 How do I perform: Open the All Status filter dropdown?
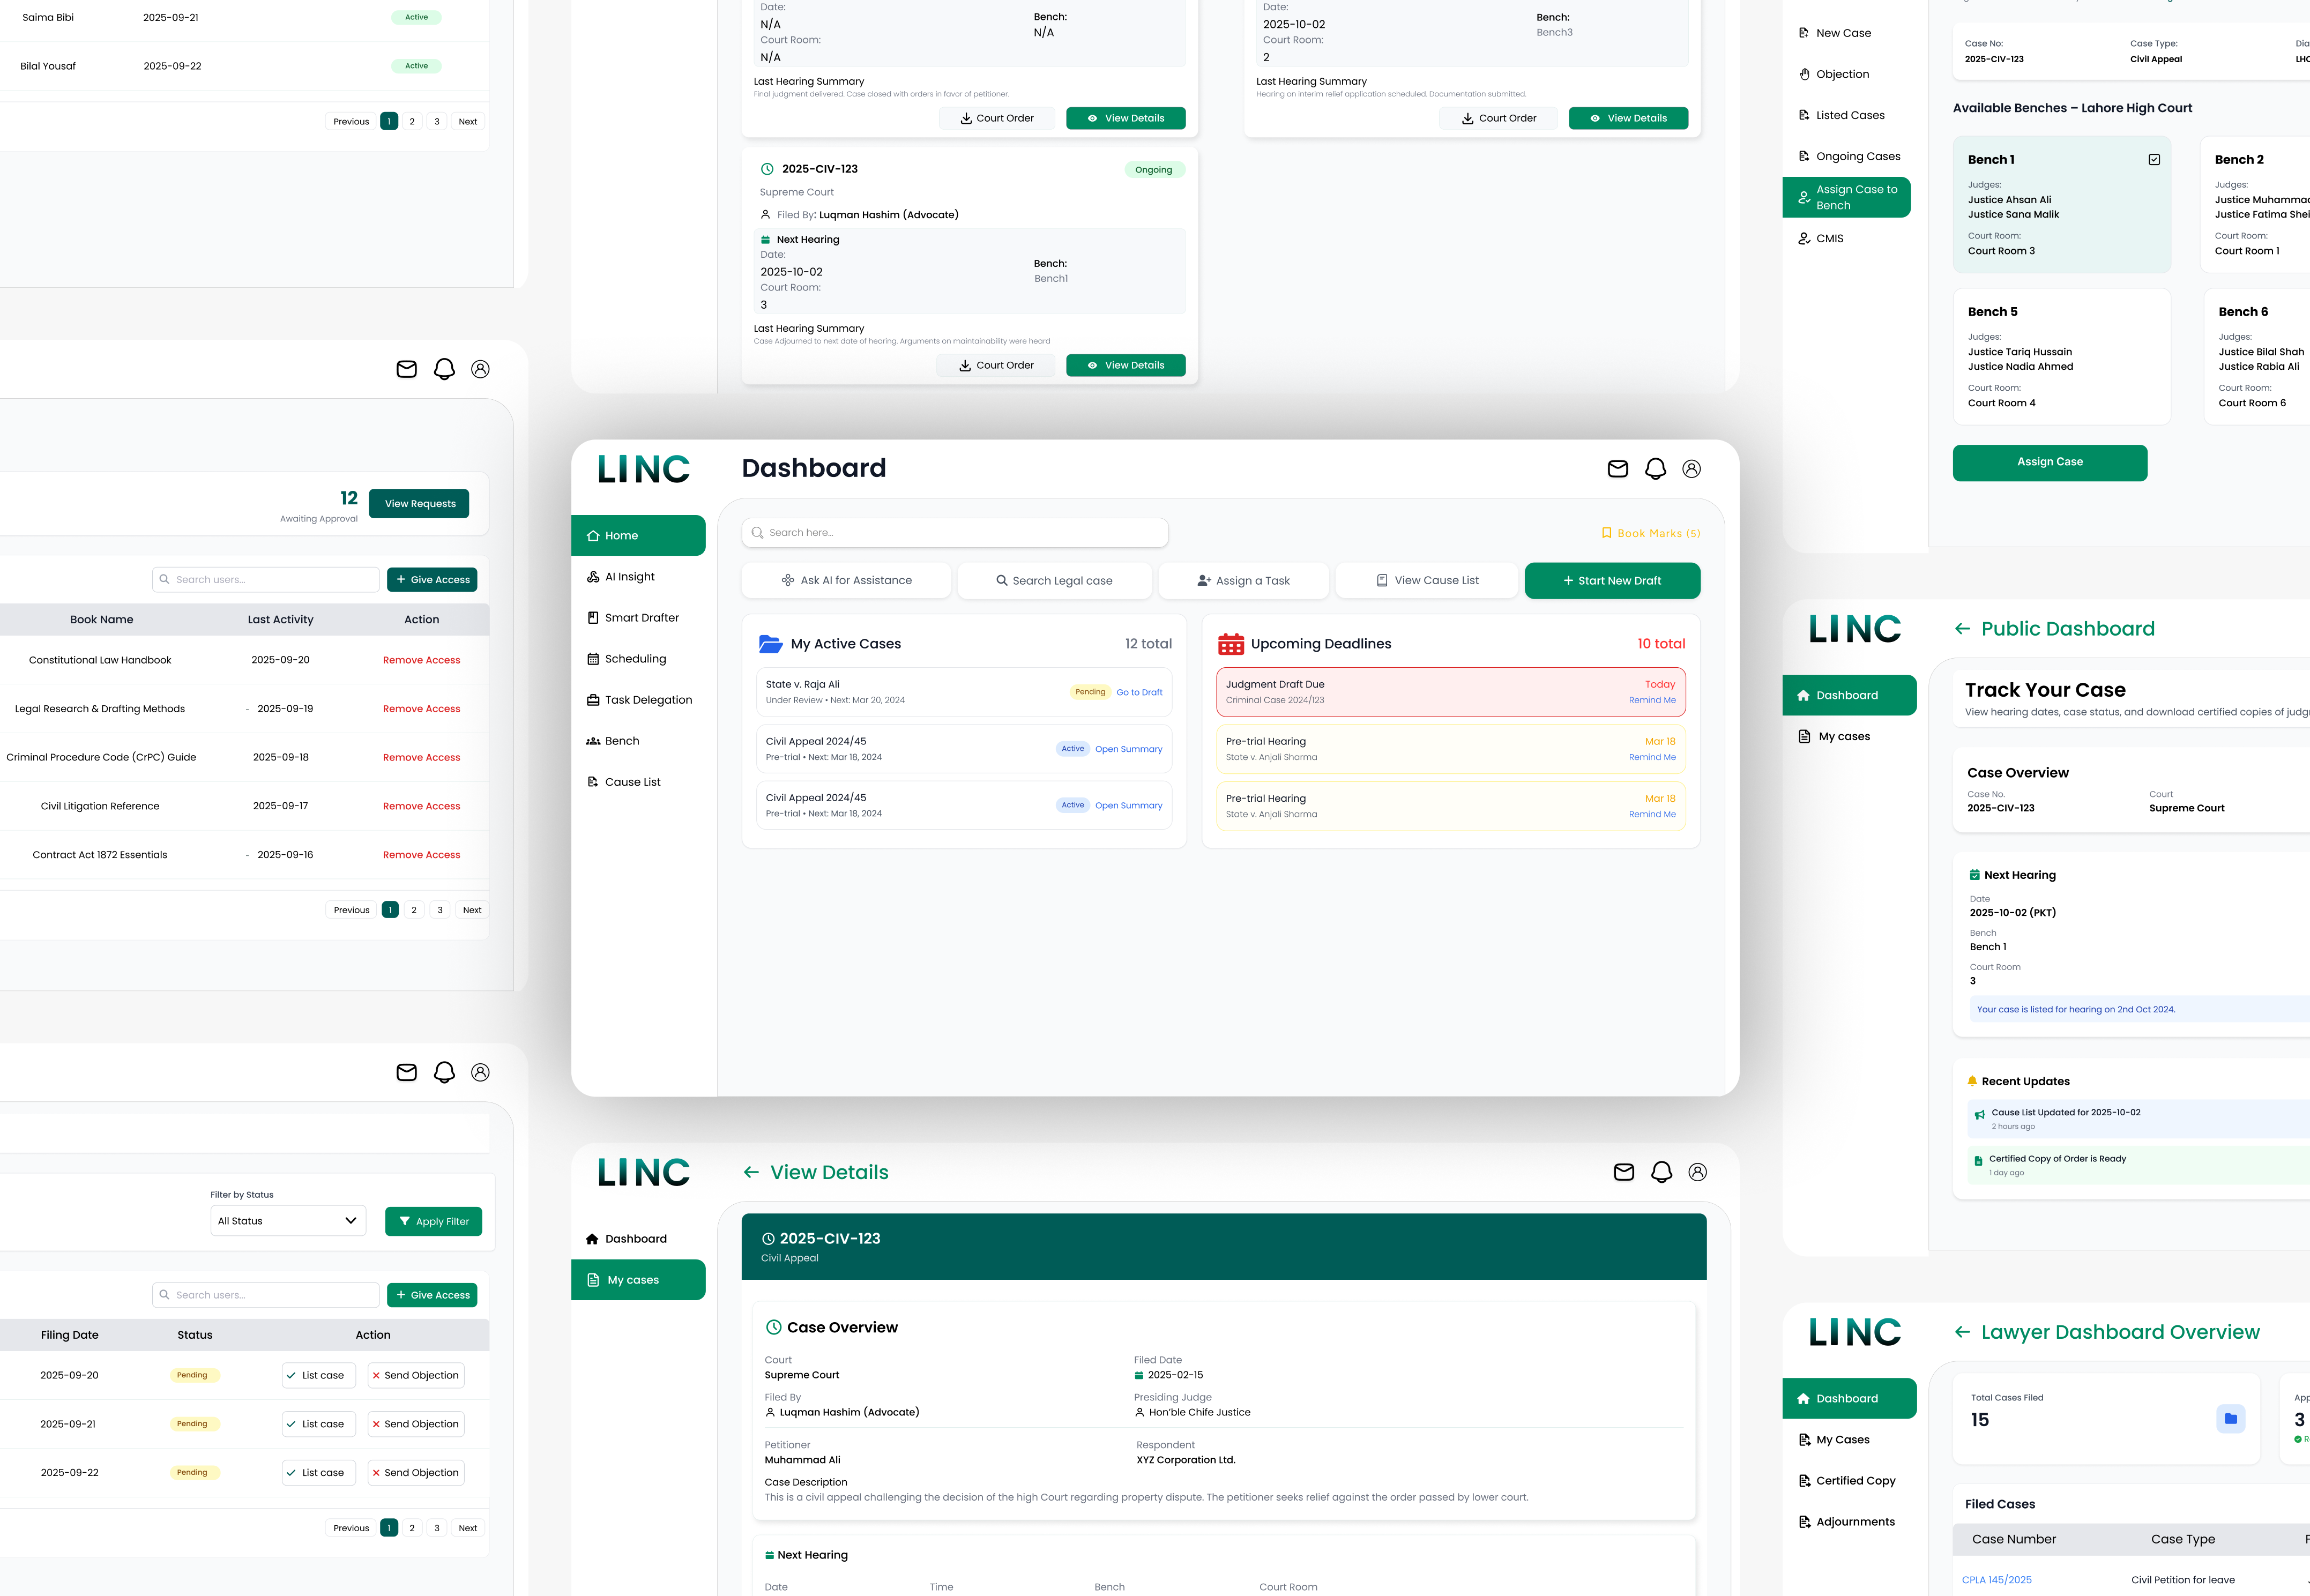click(288, 1221)
